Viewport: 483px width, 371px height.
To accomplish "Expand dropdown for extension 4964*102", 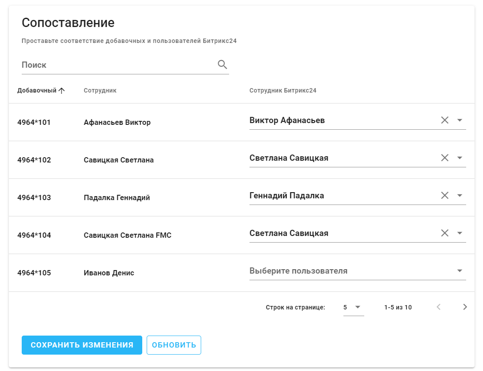I will pyautogui.click(x=460, y=158).
